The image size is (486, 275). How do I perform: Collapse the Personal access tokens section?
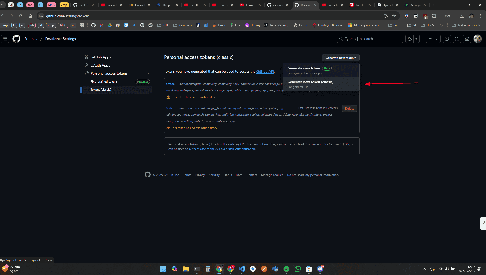(x=148, y=73)
